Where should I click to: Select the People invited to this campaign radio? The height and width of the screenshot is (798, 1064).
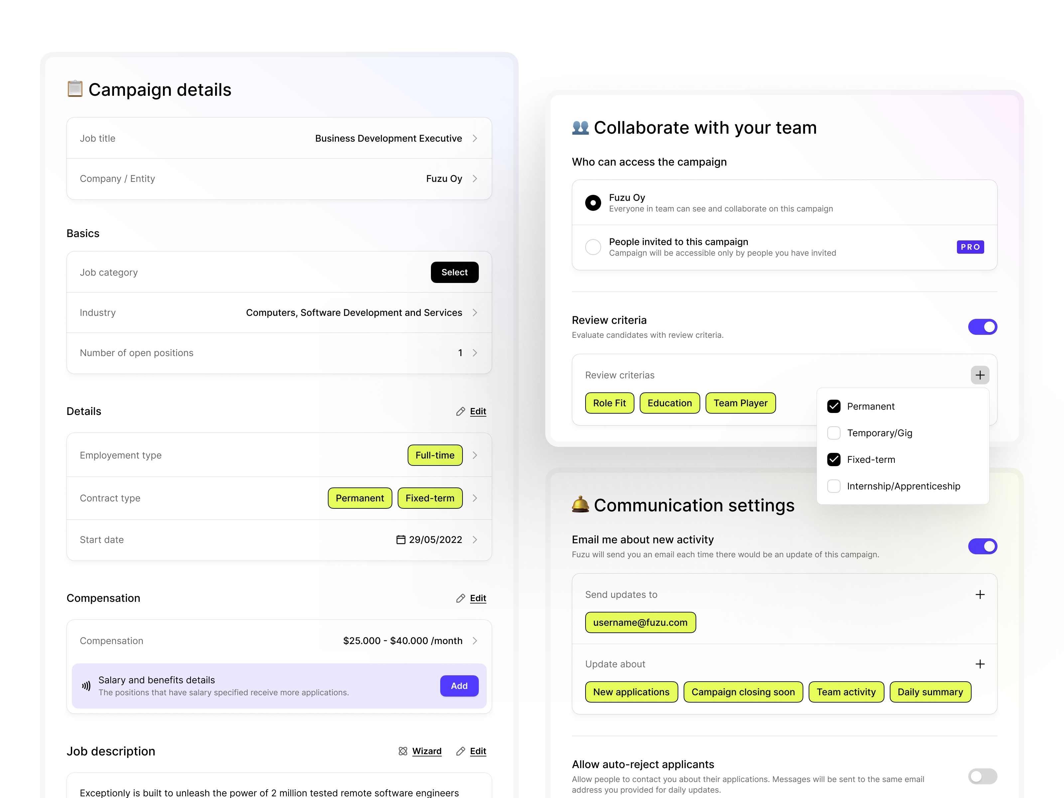click(x=593, y=247)
